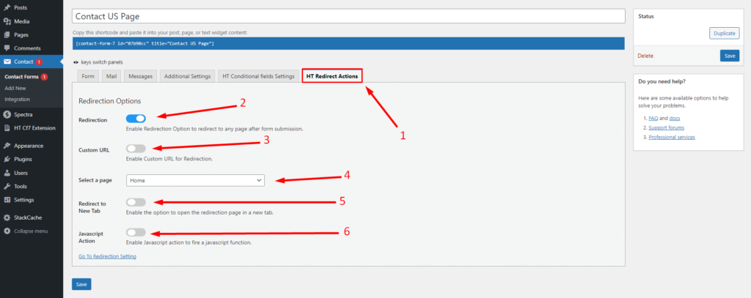Open the Select a page dropdown
This screenshot has width=751, height=298.
pos(195,179)
